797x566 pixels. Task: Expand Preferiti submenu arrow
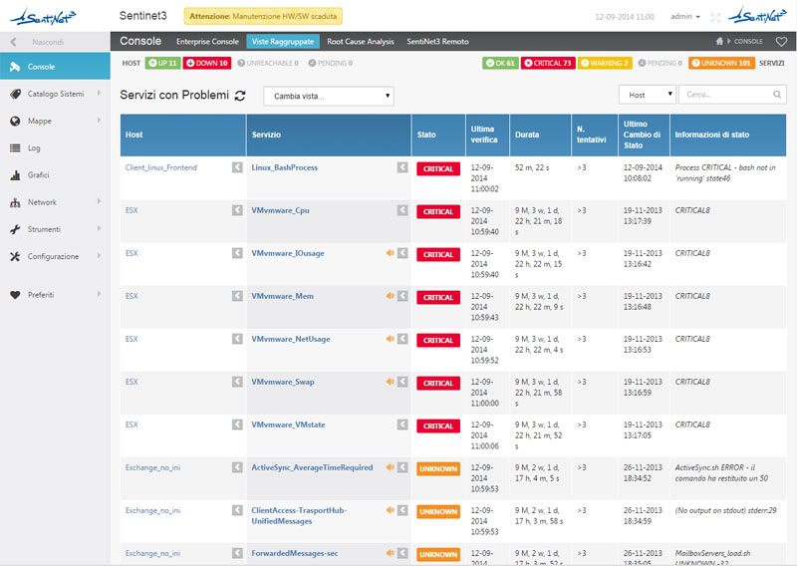click(x=99, y=294)
